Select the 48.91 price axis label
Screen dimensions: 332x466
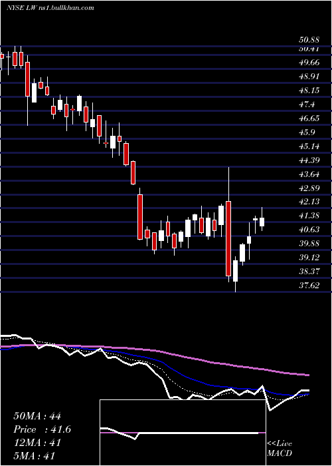tap(309, 77)
